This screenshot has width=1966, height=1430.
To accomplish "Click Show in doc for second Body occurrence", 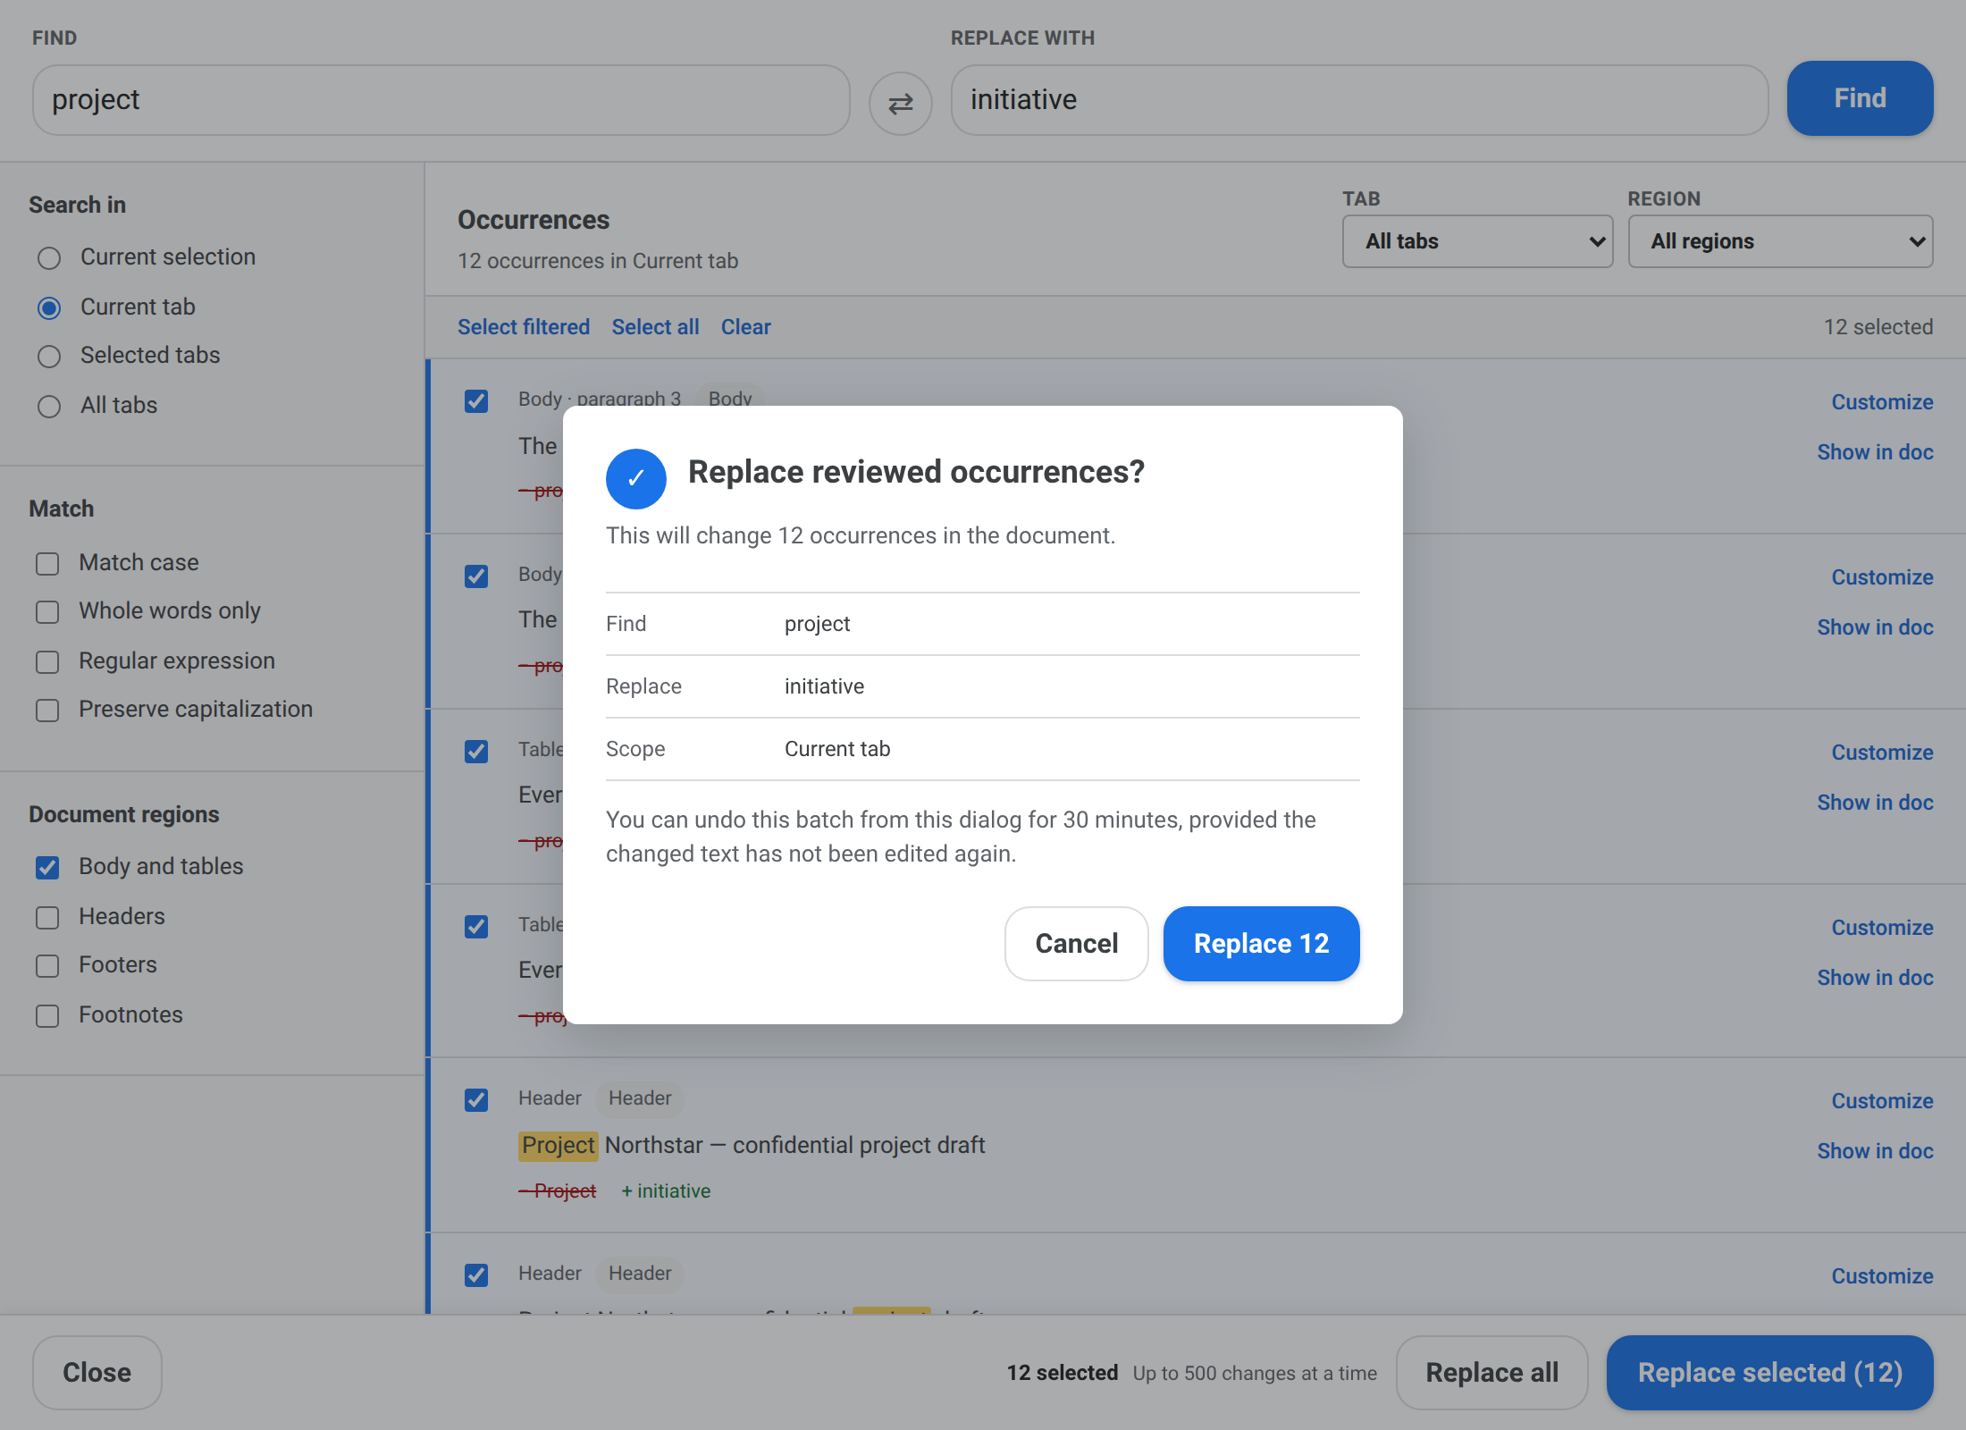I will pos(1875,627).
